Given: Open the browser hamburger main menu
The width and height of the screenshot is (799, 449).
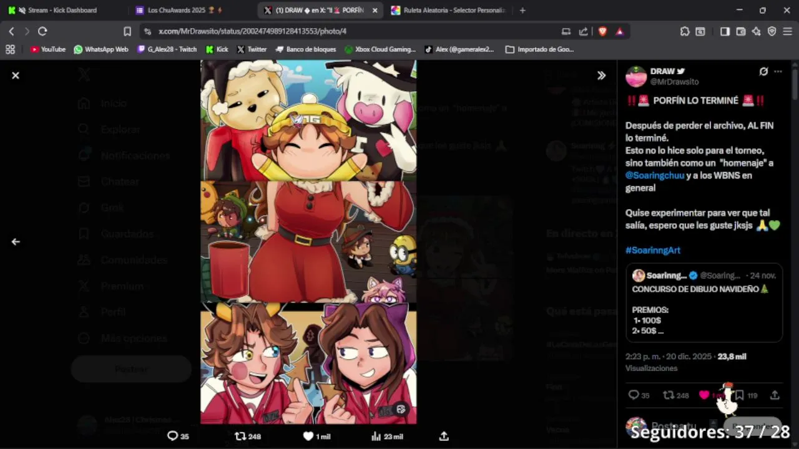Looking at the screenshot, I should click(788, 31).
